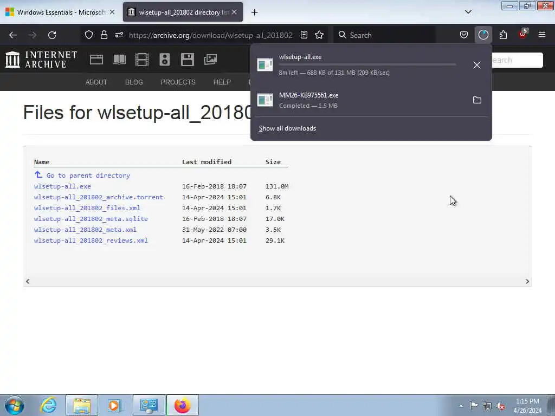
Task: Open the control panel taskbar button
Action: (149, 405)
